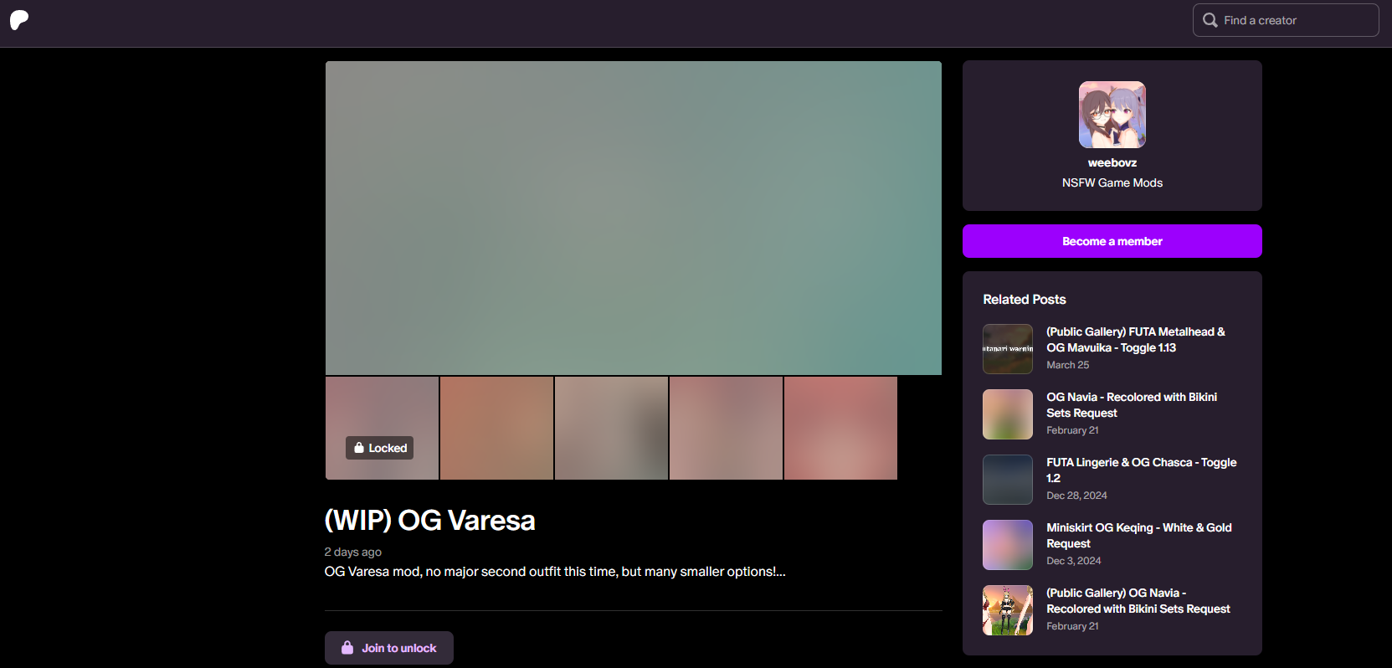Click the Locked badge on first thumbnail
Screen dimensions: 1392x668
pos(379,448)
